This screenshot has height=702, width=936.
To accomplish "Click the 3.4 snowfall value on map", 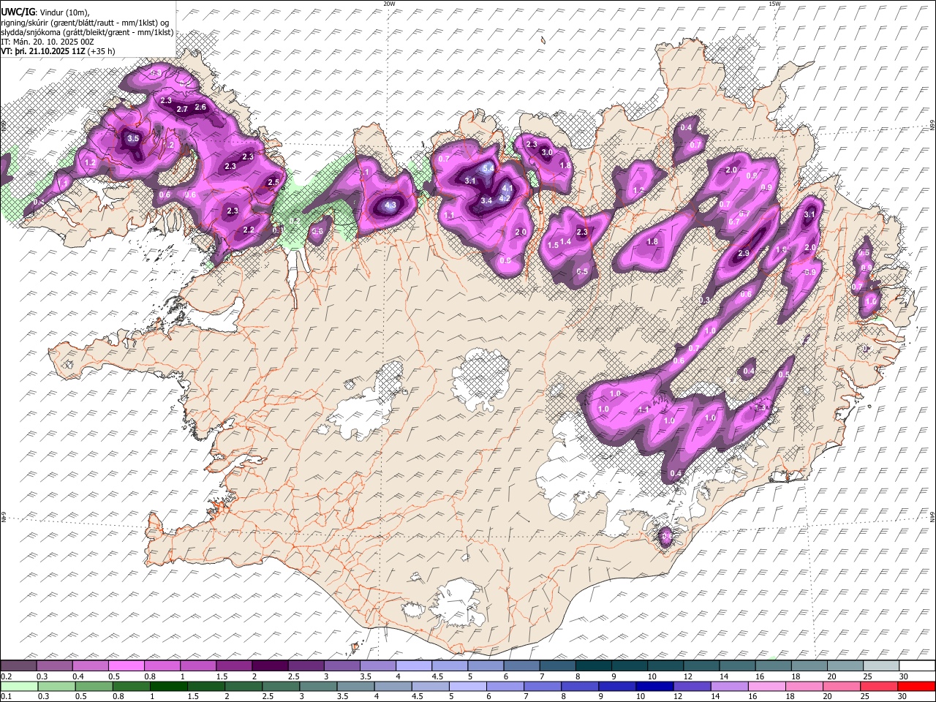I will pyautogui.click(x=486, y=200).
